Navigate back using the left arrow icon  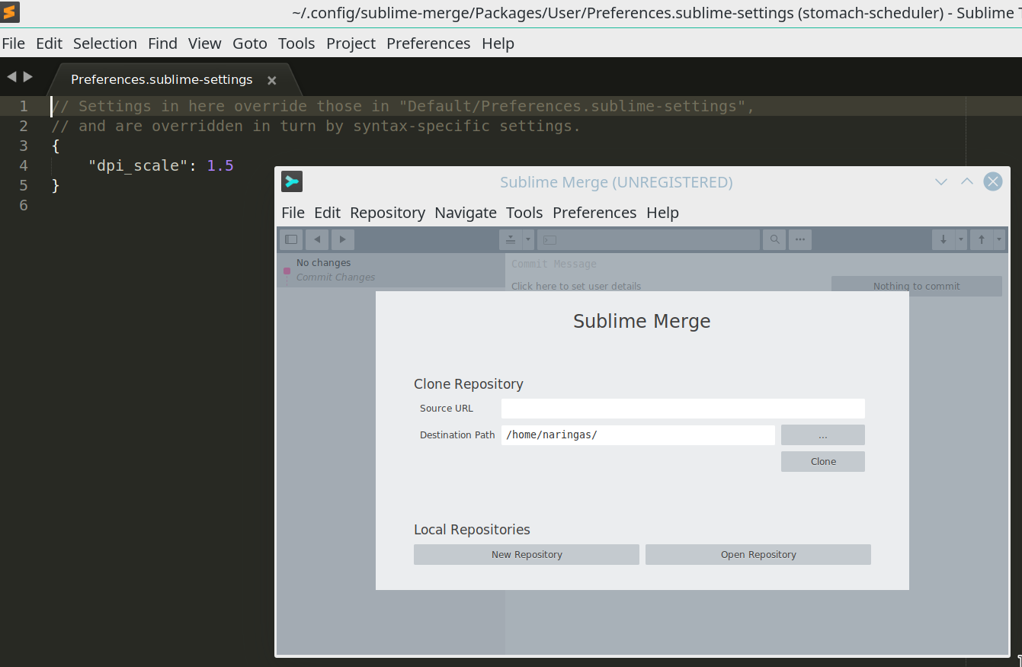coord(316,239)
